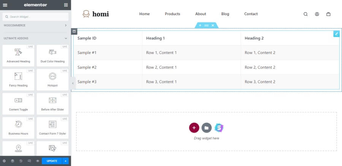This screenshot has height=166, width=342.
Task: Click the Row 2, Content 2 cell
Action: pos(290,67)
